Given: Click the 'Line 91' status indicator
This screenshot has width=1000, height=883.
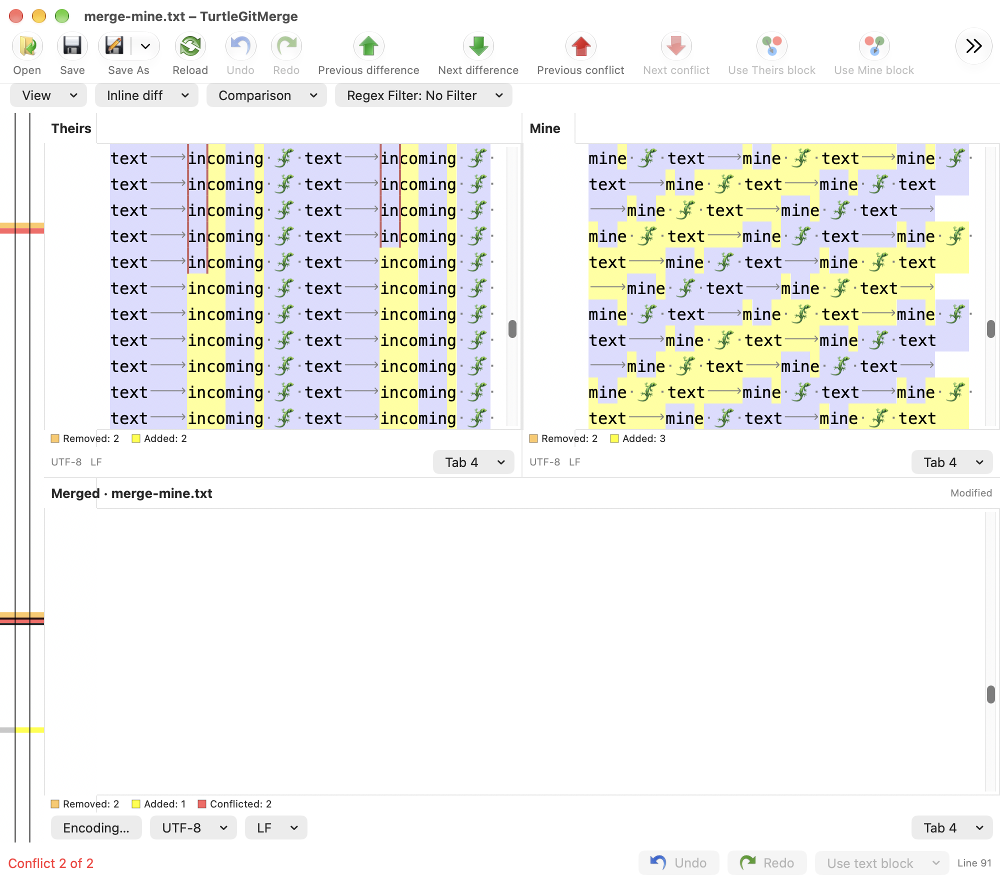Looking at the screenshot, I should pos(974,863).
